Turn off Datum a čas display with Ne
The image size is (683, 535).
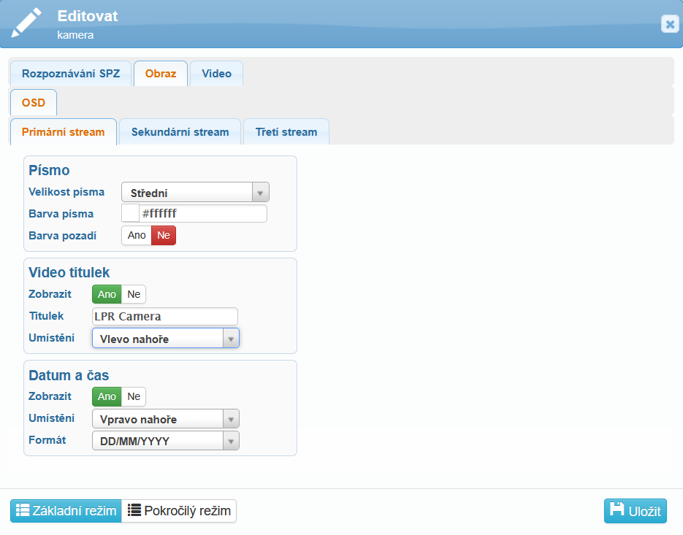click(x=134, y=396)
